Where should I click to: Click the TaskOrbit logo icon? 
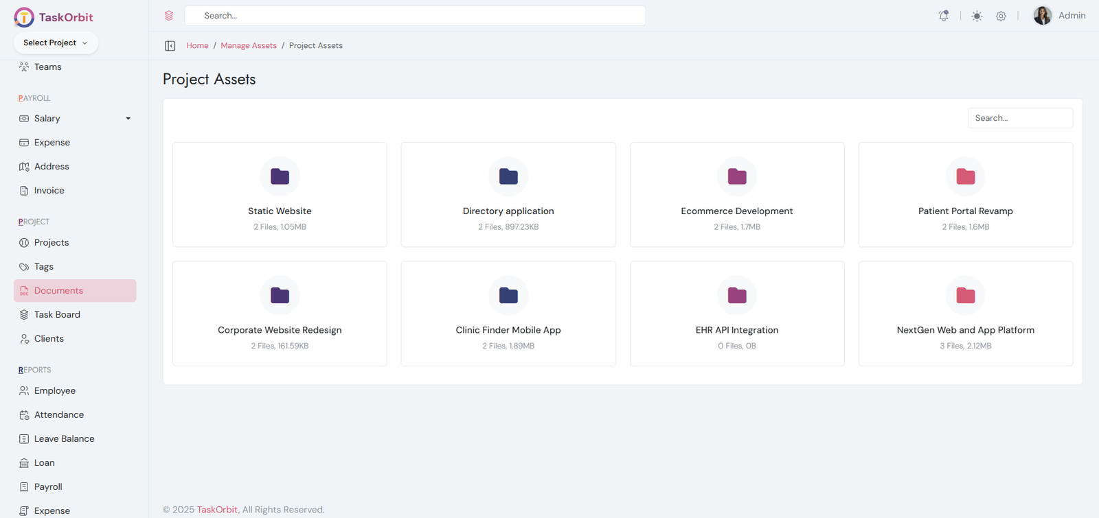tap(24, 17)
